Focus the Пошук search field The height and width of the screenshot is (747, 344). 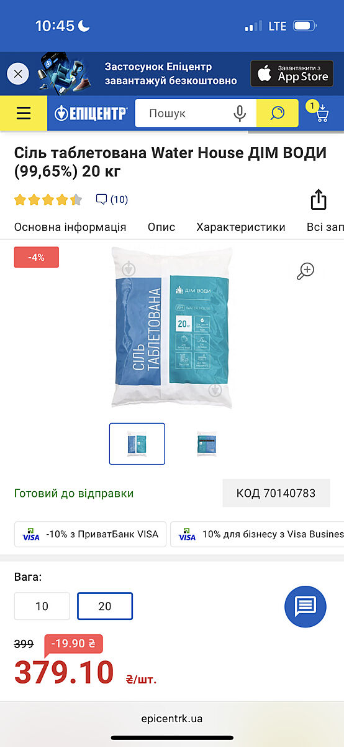(186, 113)
